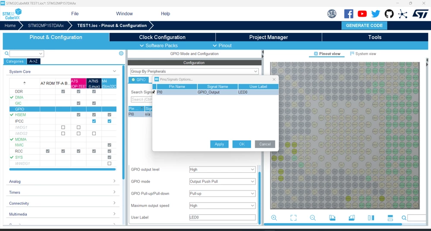Click the Pinout view chip icon
This screenshot has width=431, height=231.
316,53
